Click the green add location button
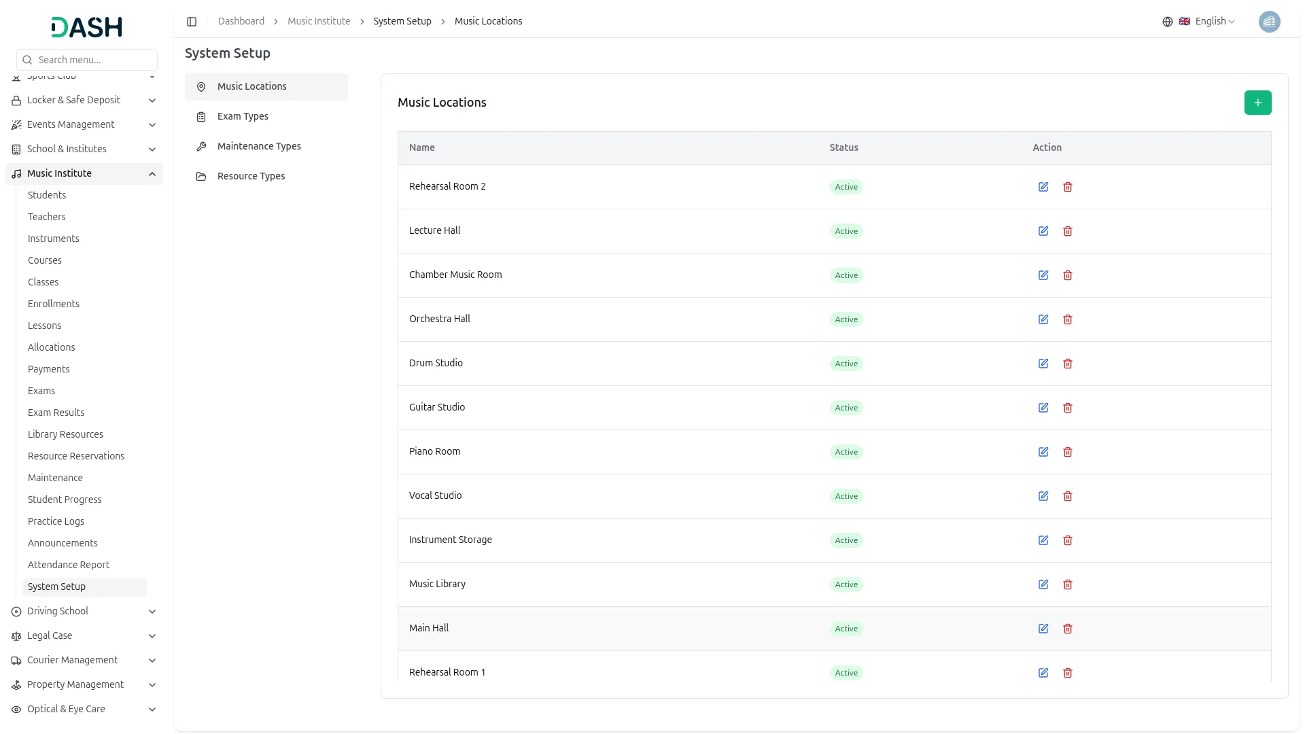Viewport: 1305px width, 734px height. point(1257,103)
